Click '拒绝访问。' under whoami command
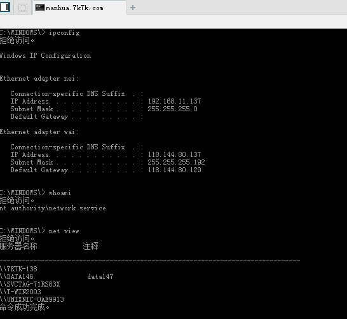This screenshot has width=347, height=319. pos(17,201)
